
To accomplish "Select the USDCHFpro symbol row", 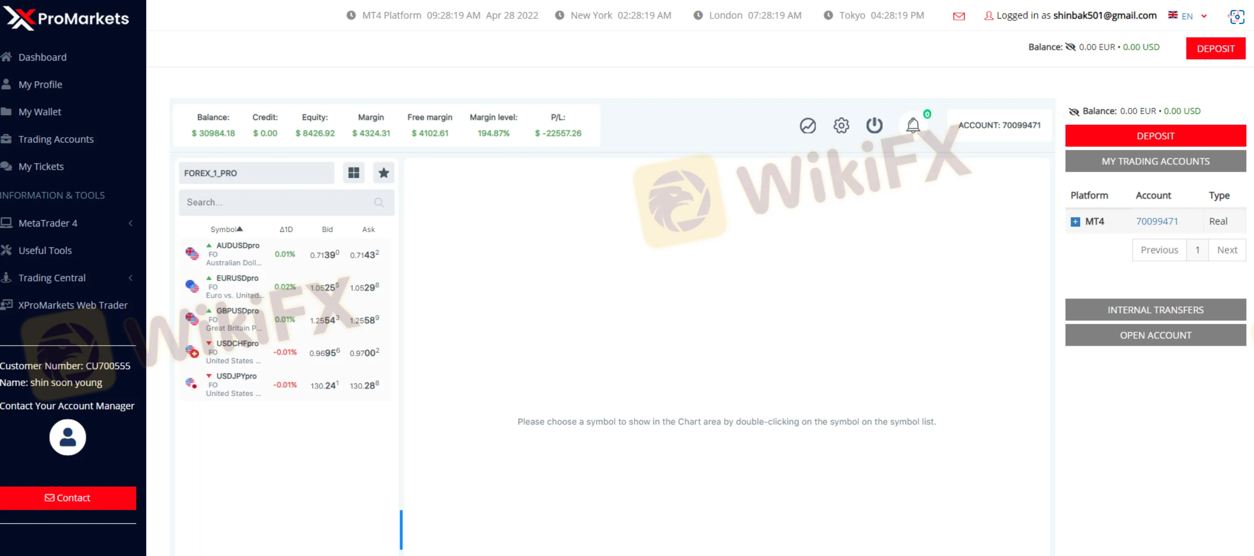I will click(285, 352).
